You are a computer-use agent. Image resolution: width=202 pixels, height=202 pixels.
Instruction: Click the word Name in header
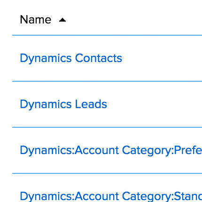[36, 20]
